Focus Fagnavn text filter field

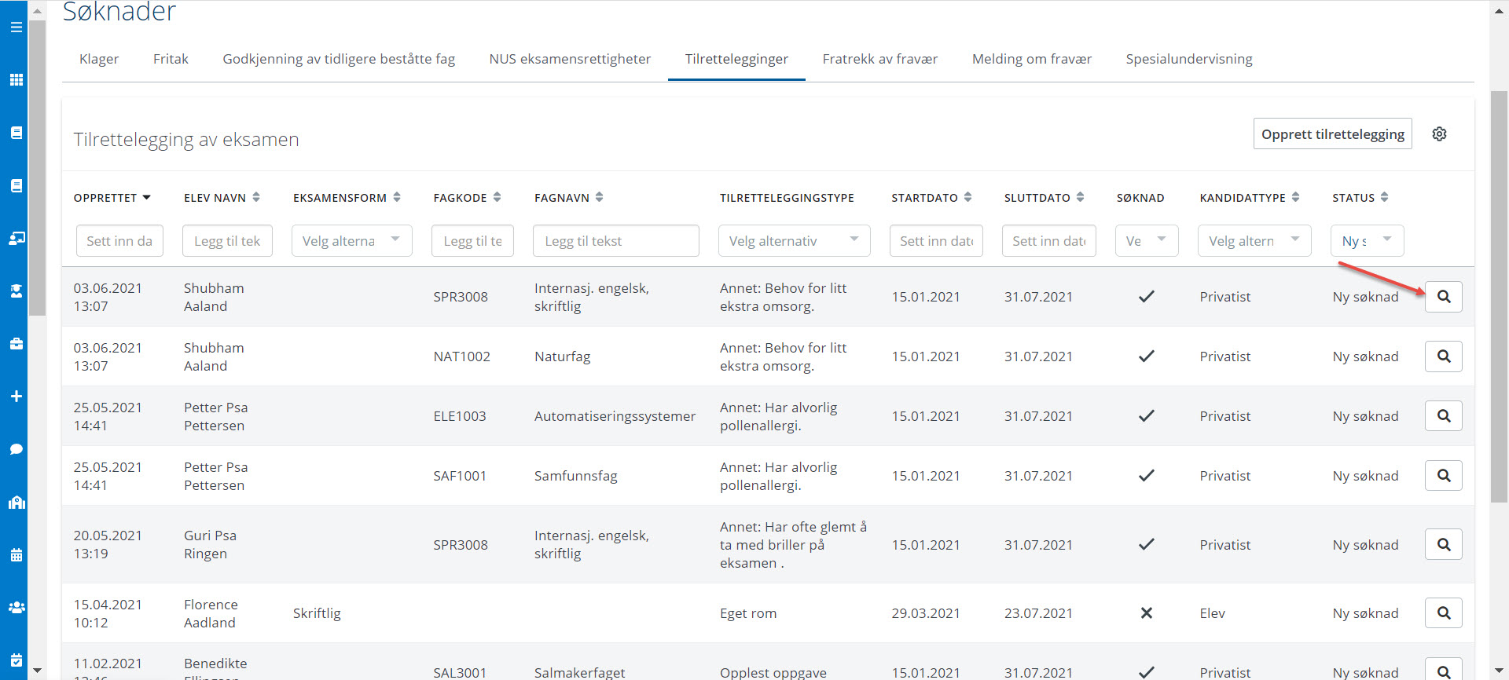pyautogui.click(x=616, y=241)
